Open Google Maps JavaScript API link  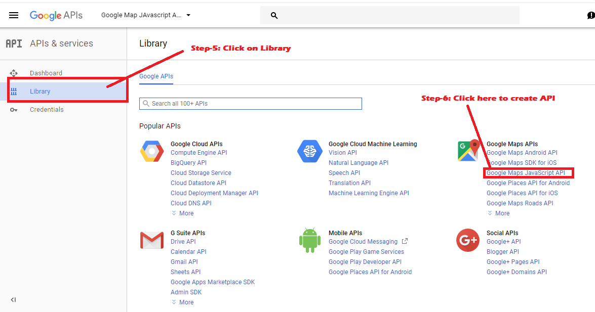pyautogui.click(x=526, y=173)
